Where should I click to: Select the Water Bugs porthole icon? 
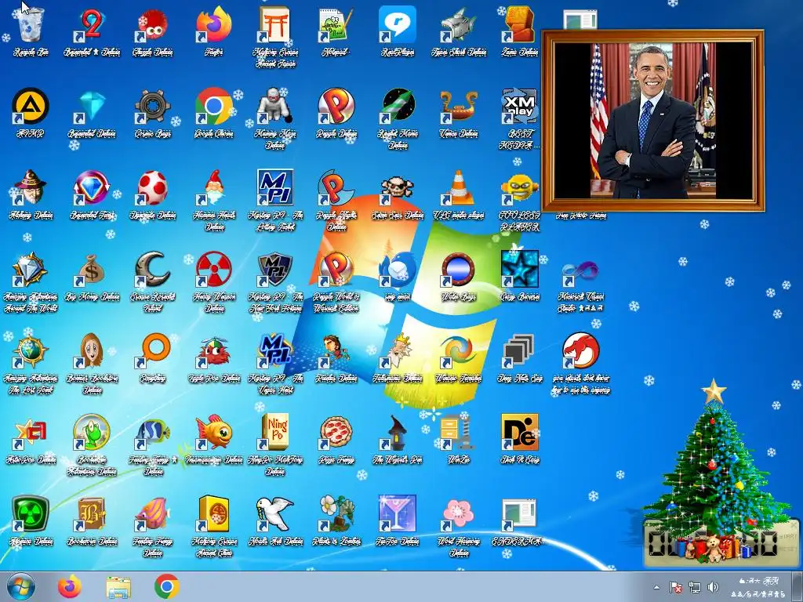[458, 270]
